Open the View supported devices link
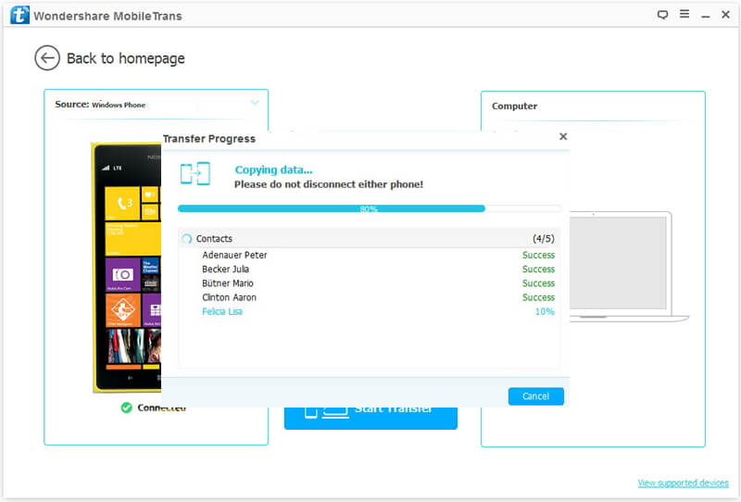Viewport: 741px width, 502px height. (683, 483)
